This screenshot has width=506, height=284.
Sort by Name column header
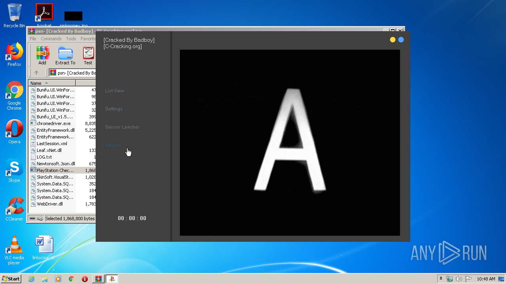52,83
